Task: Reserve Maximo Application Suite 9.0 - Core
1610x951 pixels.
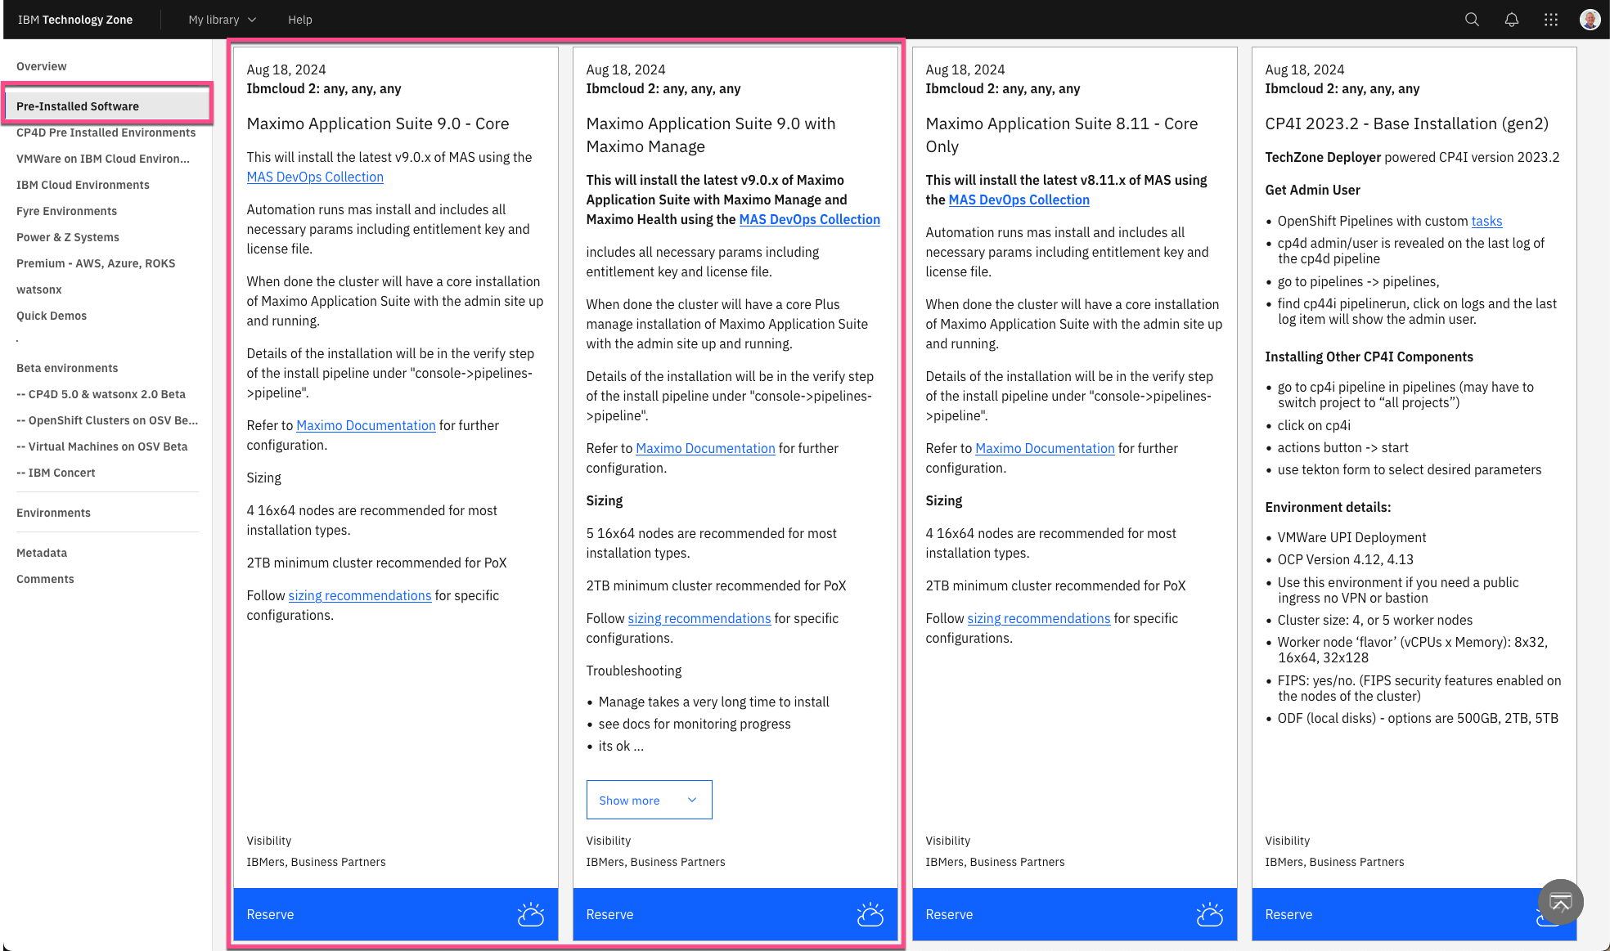Action: 396,914
